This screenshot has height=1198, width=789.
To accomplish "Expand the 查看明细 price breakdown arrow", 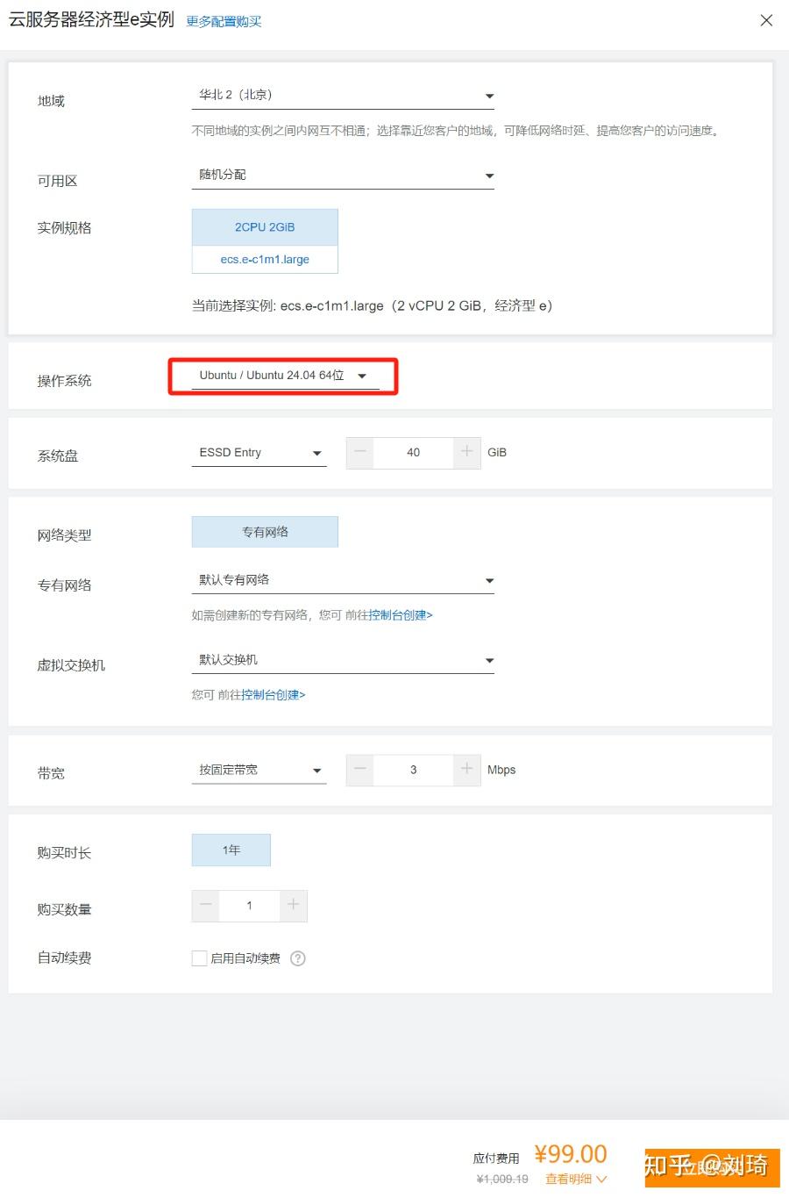I will (x=574, y=1179).
